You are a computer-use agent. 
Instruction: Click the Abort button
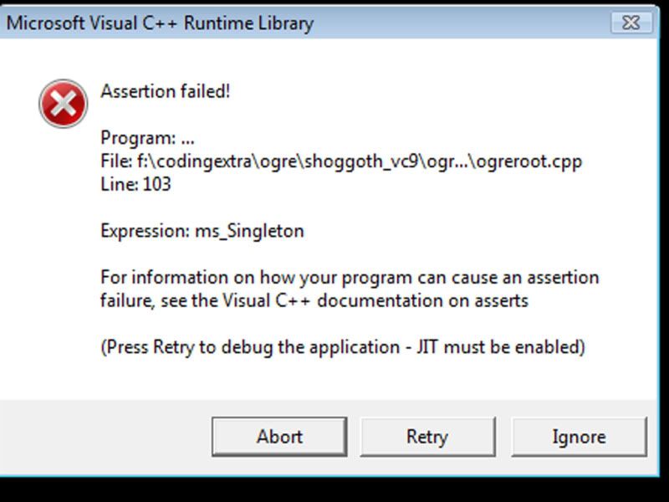tap(280, 436)
